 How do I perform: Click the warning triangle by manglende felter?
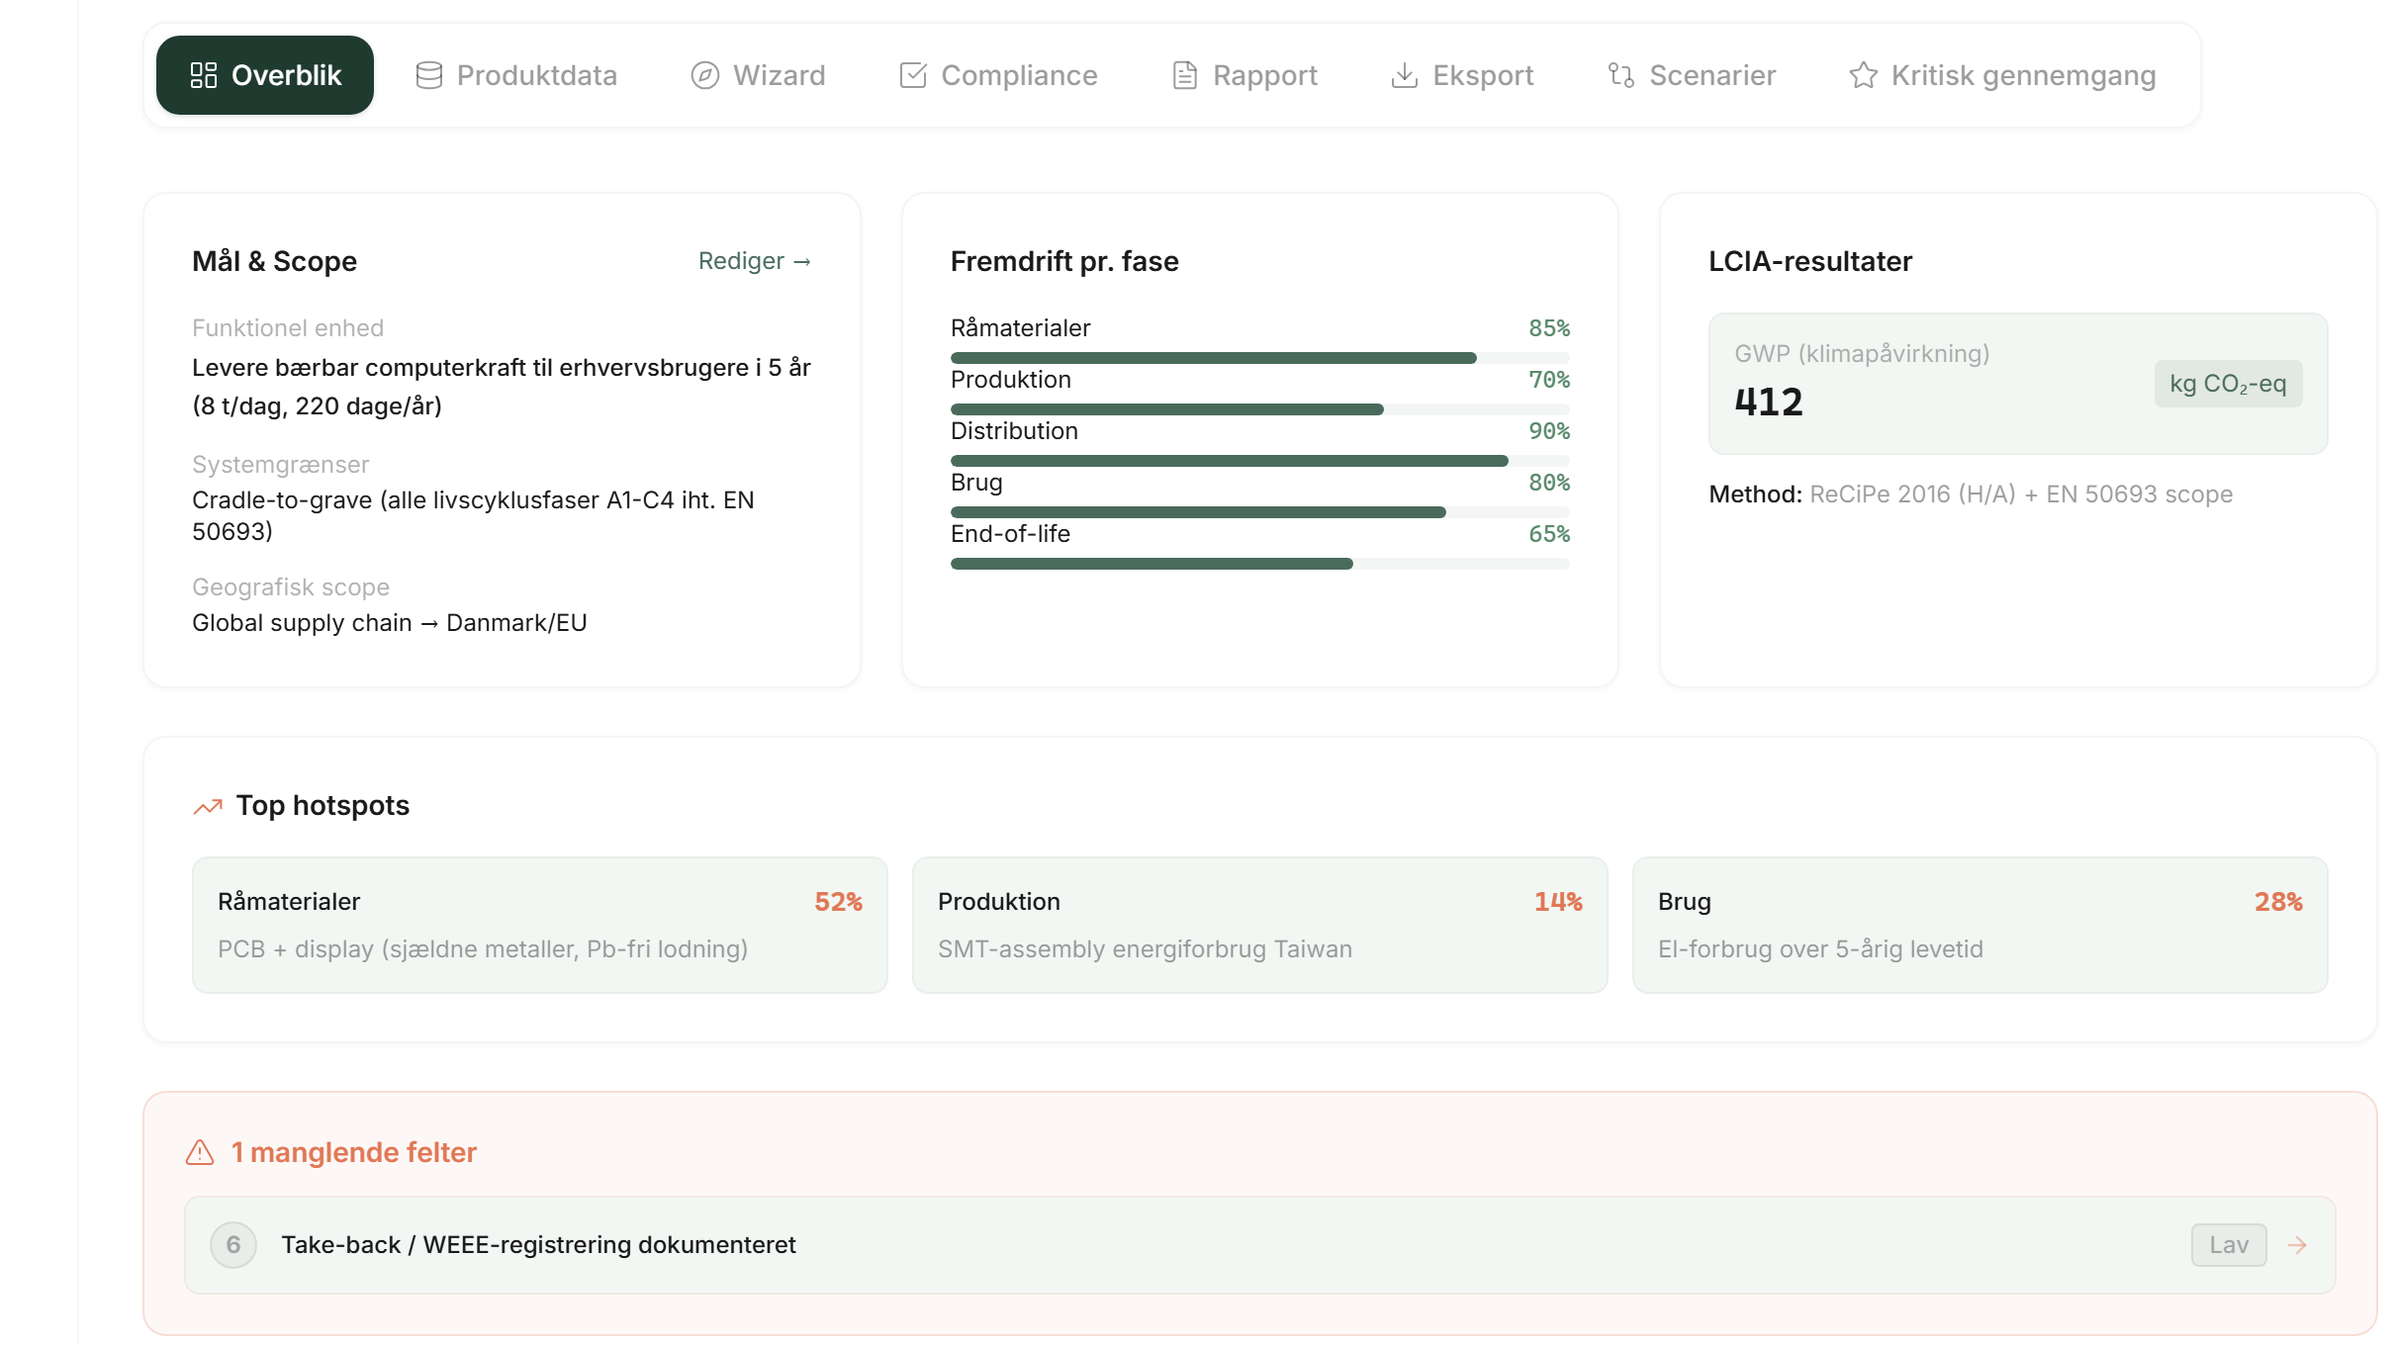coord(200,1152)
